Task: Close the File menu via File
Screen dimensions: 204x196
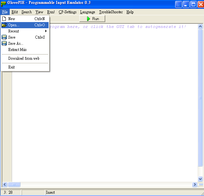Action: pyautogui.click(x=5, y=12)
